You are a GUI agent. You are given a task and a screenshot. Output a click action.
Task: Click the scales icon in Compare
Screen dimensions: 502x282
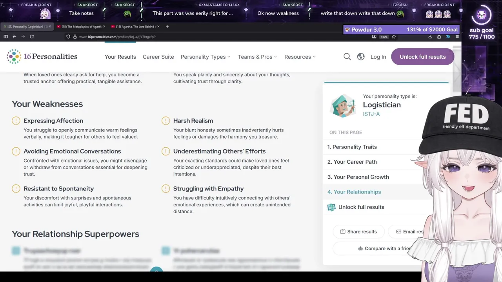tap(360, 248)
